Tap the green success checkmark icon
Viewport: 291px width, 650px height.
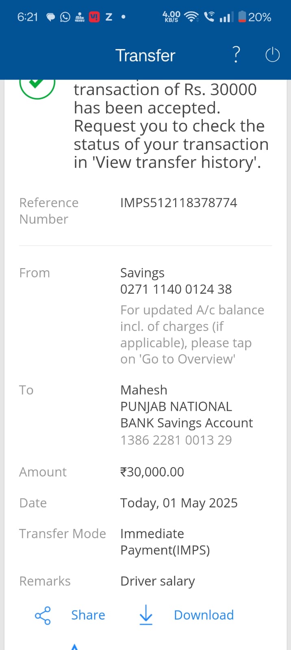[x=37, y=84]
